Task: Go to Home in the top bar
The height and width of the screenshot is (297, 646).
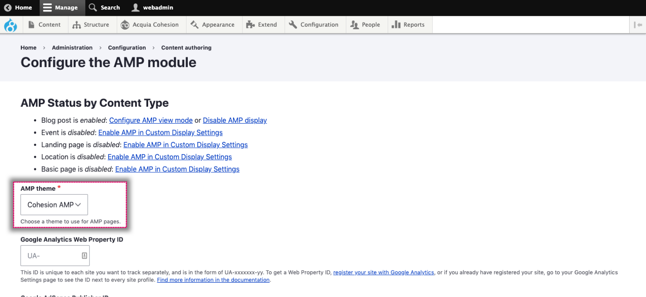Action: click(18, 8)
